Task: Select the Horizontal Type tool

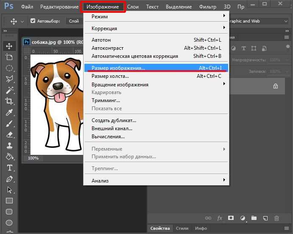Action: click(9, 168)
